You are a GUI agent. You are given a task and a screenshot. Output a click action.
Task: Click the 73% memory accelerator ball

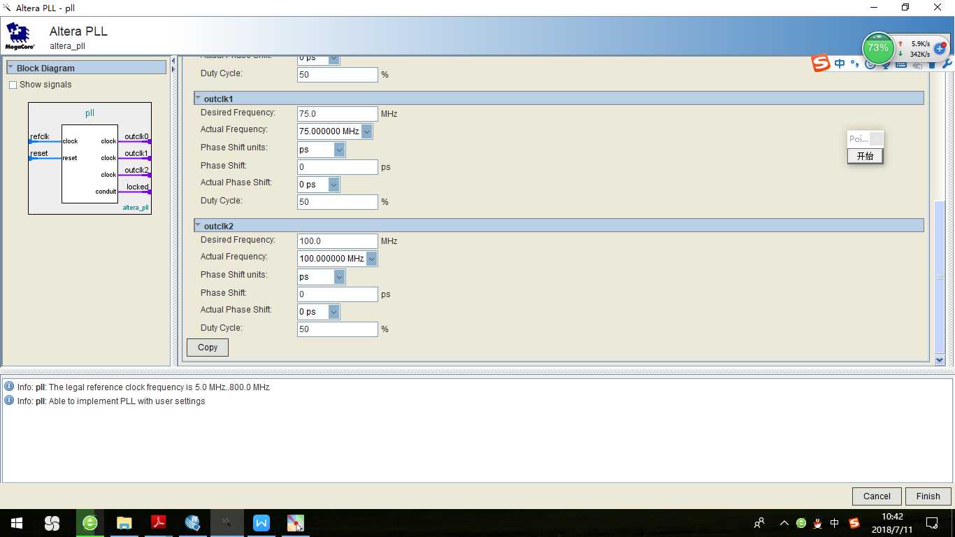click(877, 48)
